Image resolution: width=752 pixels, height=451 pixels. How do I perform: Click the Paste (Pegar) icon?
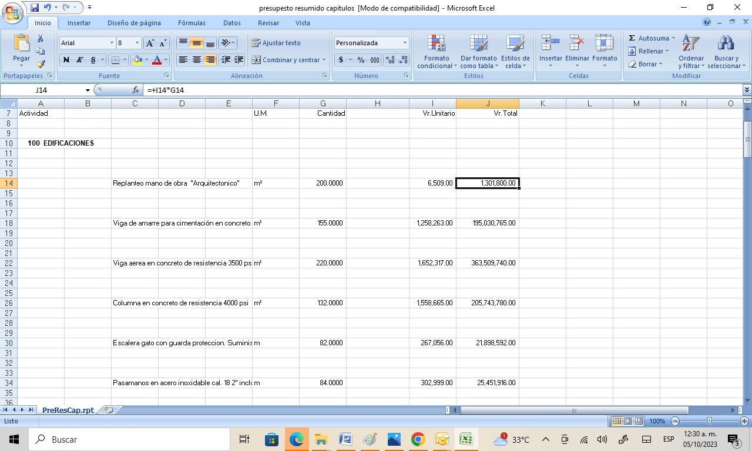pyautogui.click(x=22, y=44)
